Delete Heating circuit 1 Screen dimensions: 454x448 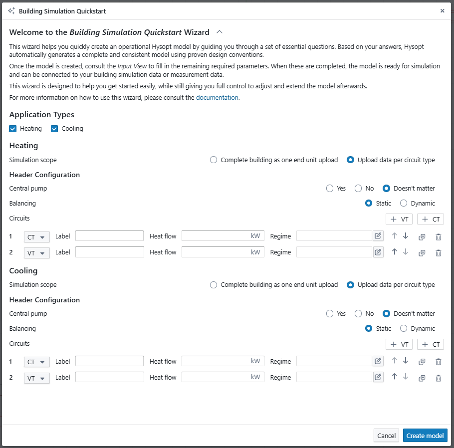[439, 236]
